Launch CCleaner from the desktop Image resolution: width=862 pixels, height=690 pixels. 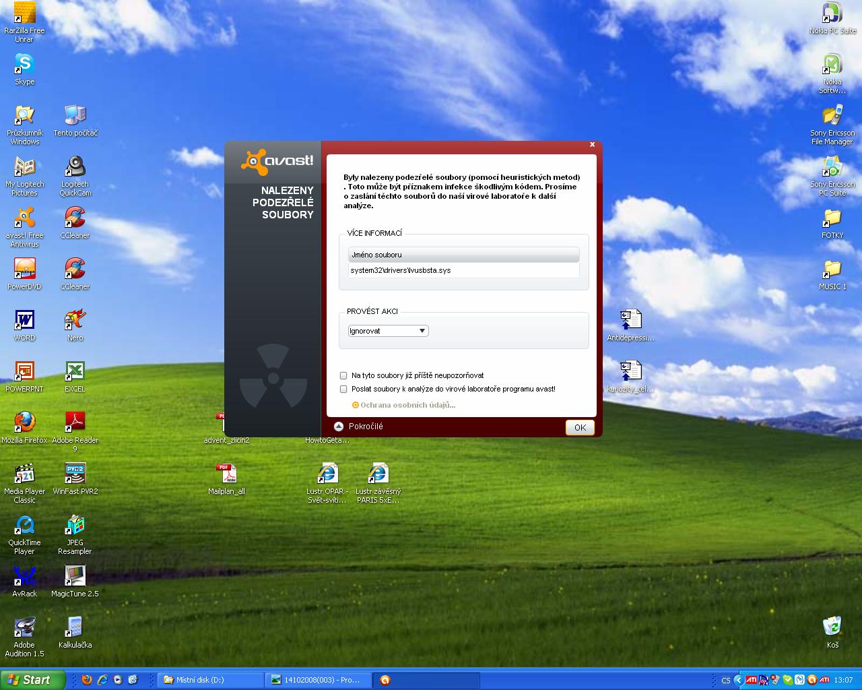coord(75,218)
